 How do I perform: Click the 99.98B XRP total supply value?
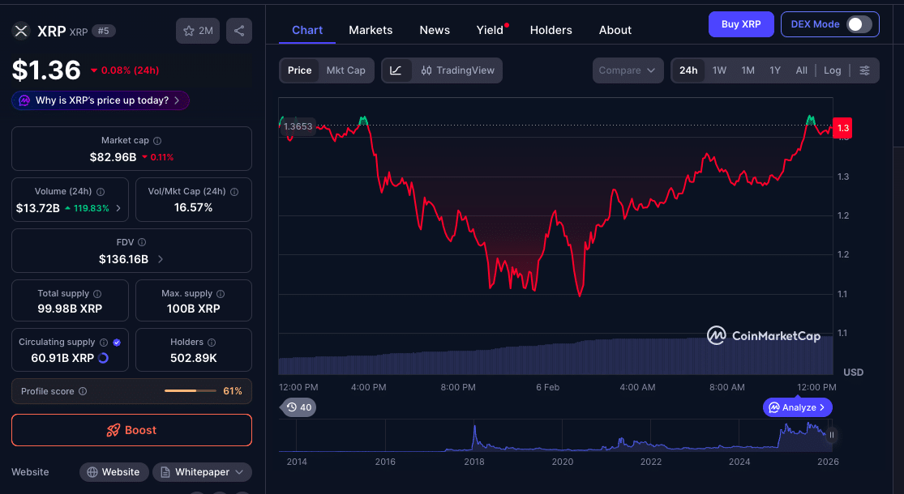70,309
